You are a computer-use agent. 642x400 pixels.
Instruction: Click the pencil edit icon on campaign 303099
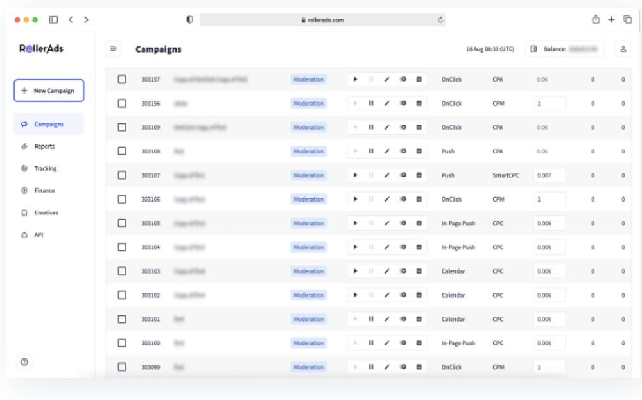386,367
